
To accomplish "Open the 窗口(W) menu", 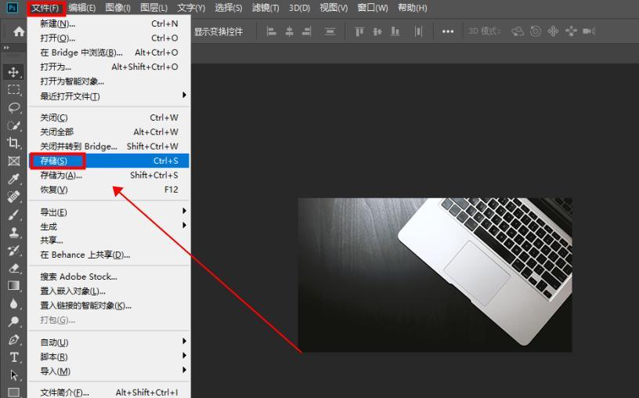I will tap(373, 8).
